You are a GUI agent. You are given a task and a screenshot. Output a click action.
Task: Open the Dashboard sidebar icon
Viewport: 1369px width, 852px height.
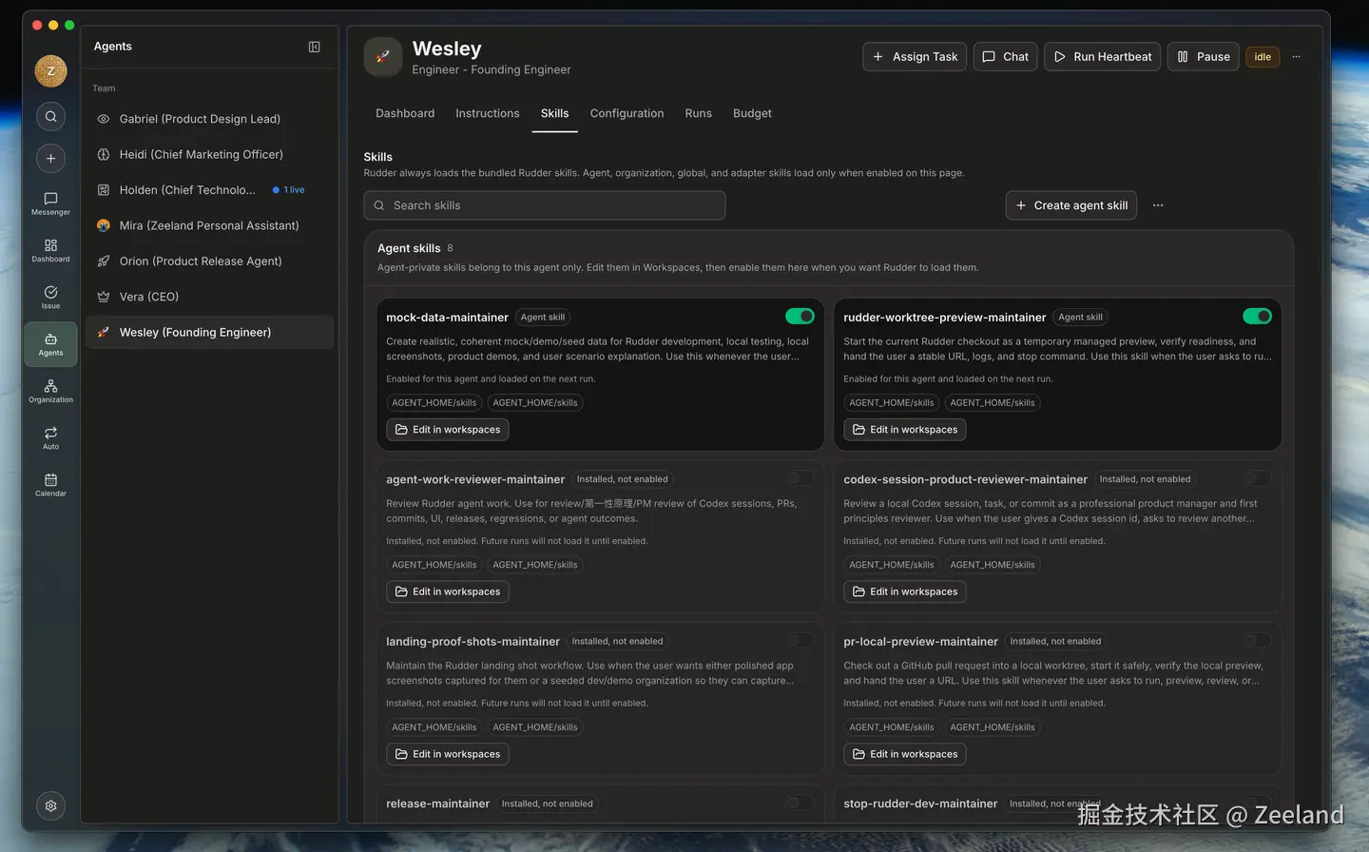click(x=50, y=250)
